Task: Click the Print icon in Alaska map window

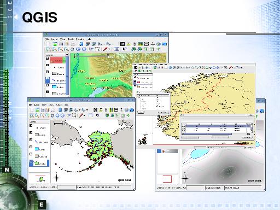Action: click(x=53, y=110)
